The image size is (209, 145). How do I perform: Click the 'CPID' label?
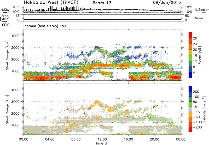click(6, 25)
